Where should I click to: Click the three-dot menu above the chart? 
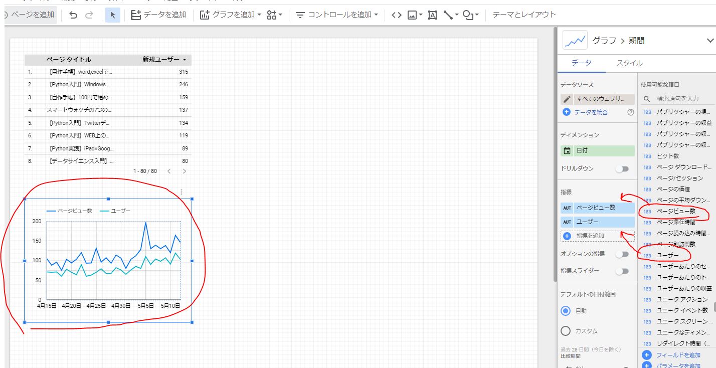coord(182,192)
